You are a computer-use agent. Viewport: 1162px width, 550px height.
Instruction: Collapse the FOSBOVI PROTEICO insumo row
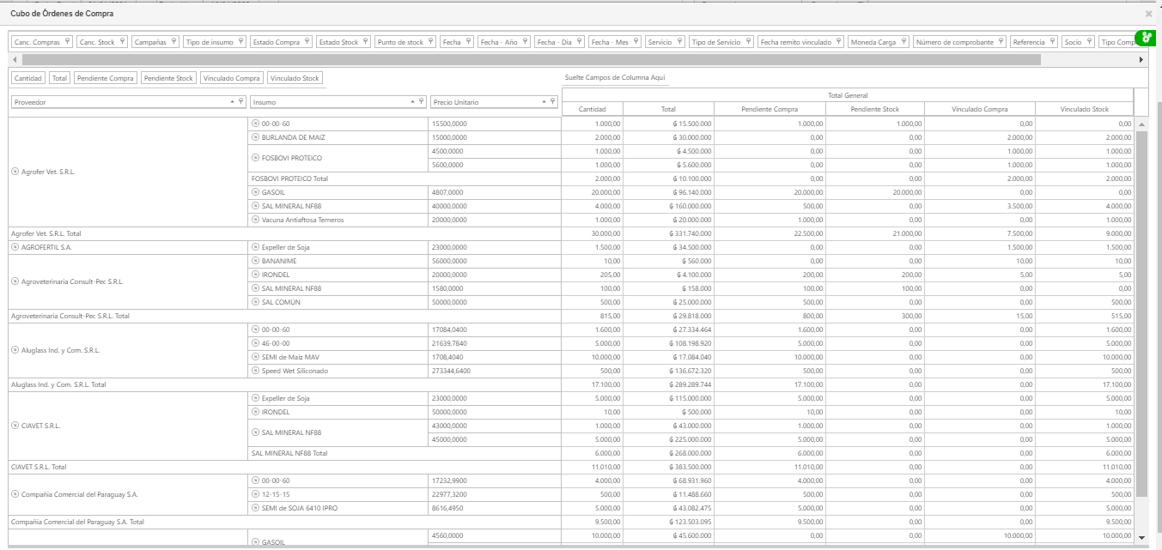(x=255, y=158)
